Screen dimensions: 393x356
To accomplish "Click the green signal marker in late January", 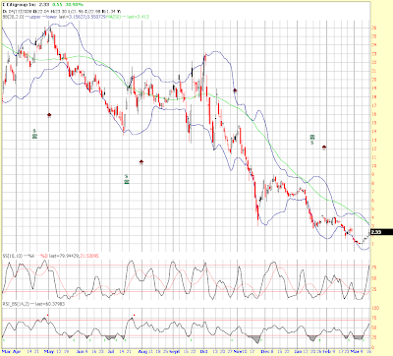I will 312,139.
